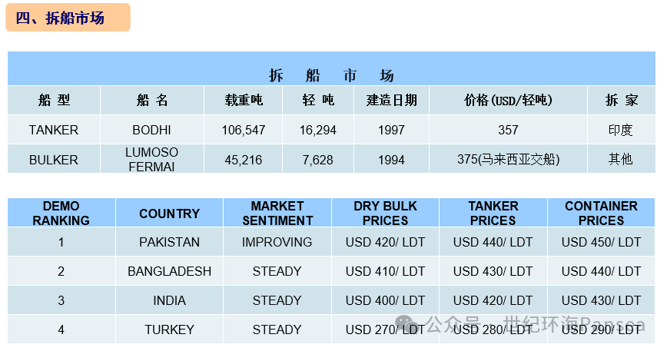Click the TURKEY country cell

click(169, 329)
